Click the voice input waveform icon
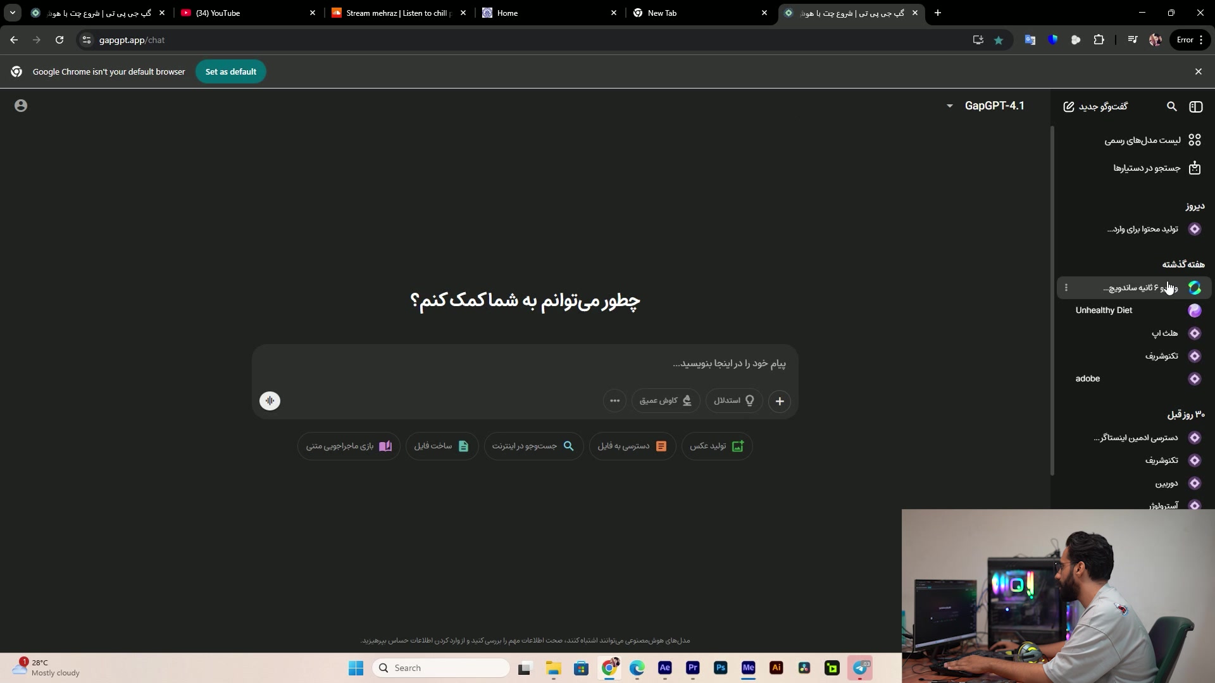Screen dimensions: 1215x683 (x=270, y=400)
